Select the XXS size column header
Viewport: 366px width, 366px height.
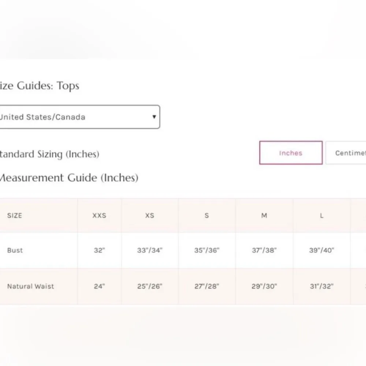click(x=99, y=216)
